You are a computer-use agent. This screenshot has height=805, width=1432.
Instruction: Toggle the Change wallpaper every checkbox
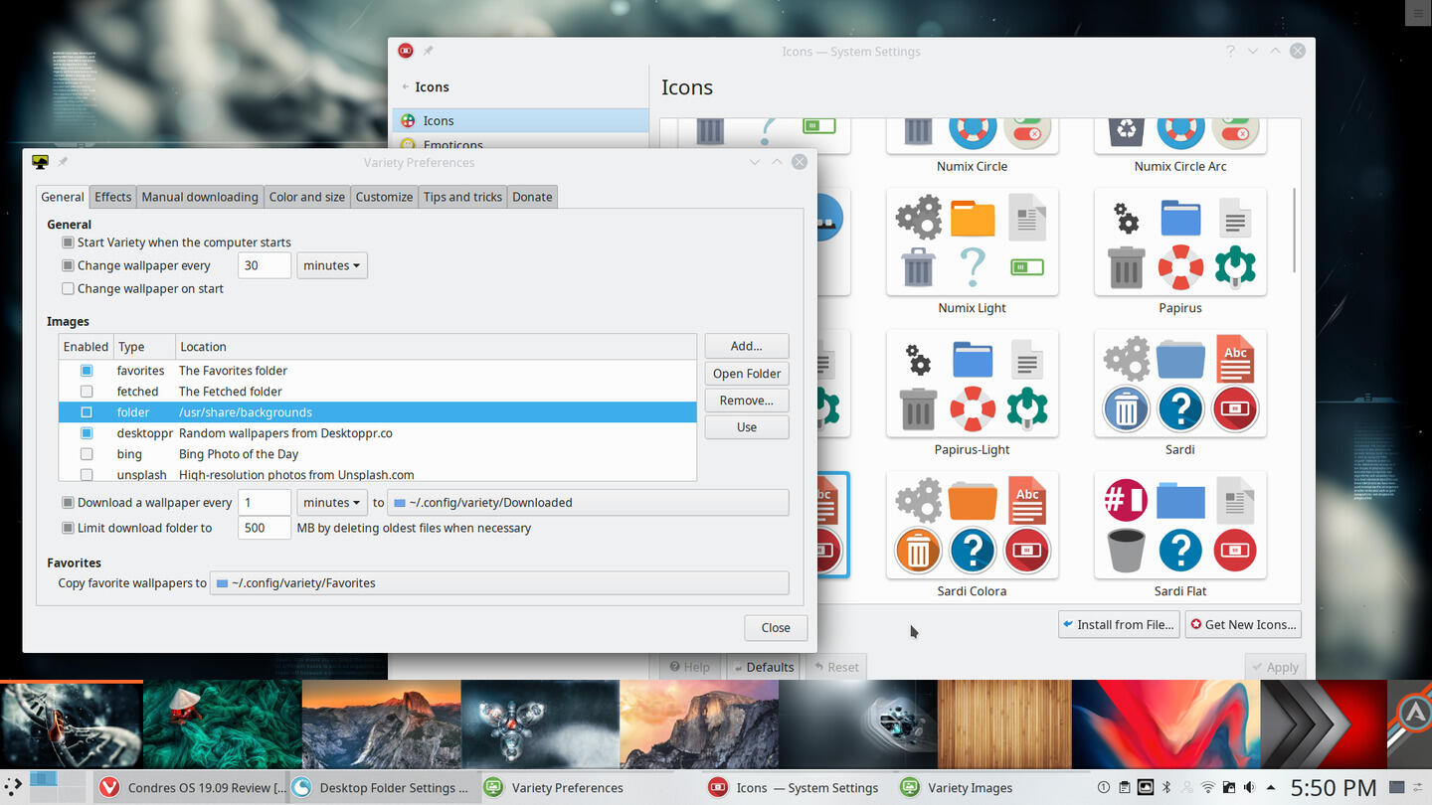pos(68,265)
